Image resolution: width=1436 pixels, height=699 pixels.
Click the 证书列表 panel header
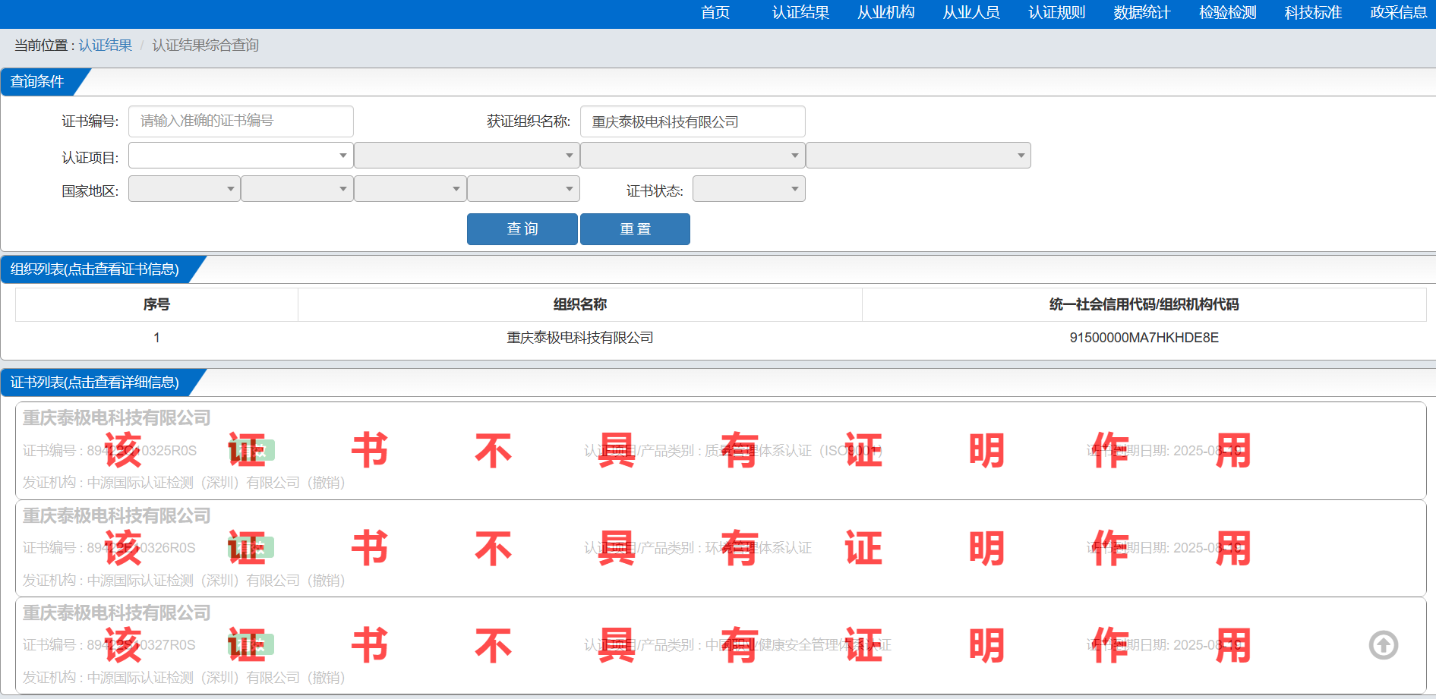(95, 383)
